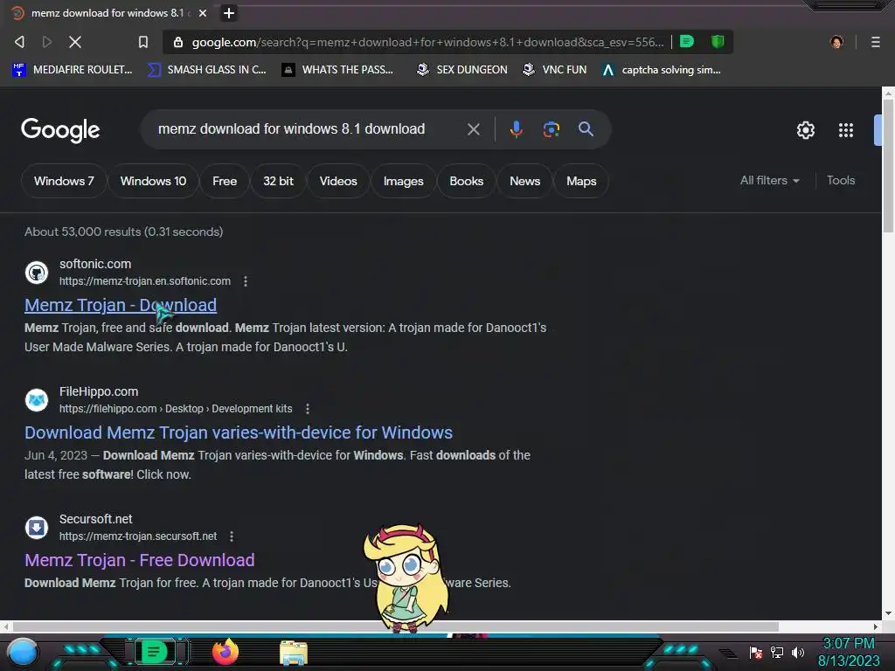Start voice search with the microphone icon
The image size is (895, 671).
point(516,129)
